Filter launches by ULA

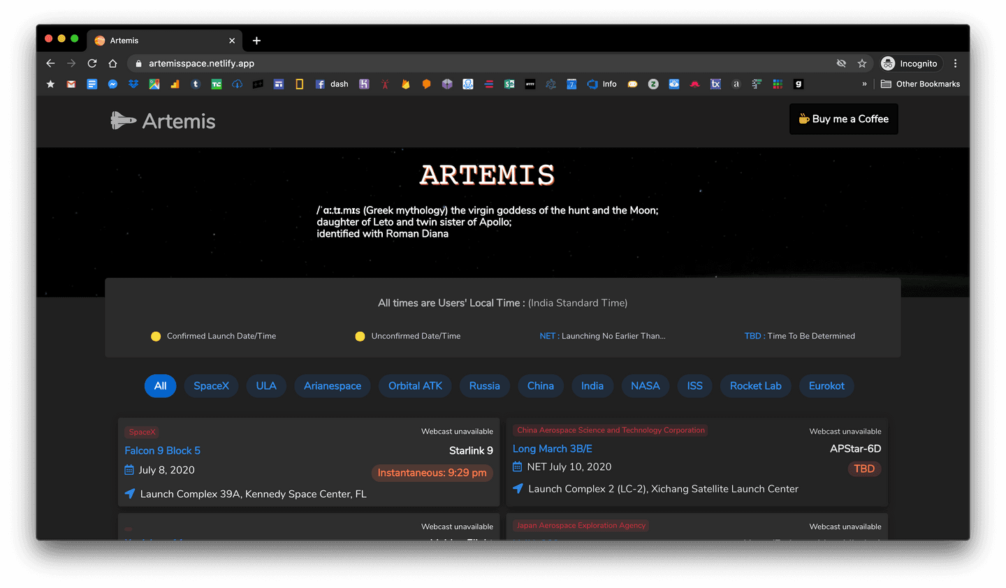pyautogui.click(x=266, y=386)
